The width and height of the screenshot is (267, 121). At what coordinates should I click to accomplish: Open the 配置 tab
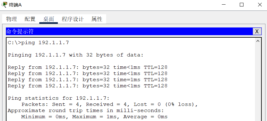pyautogui.click(x=30, y=19)
